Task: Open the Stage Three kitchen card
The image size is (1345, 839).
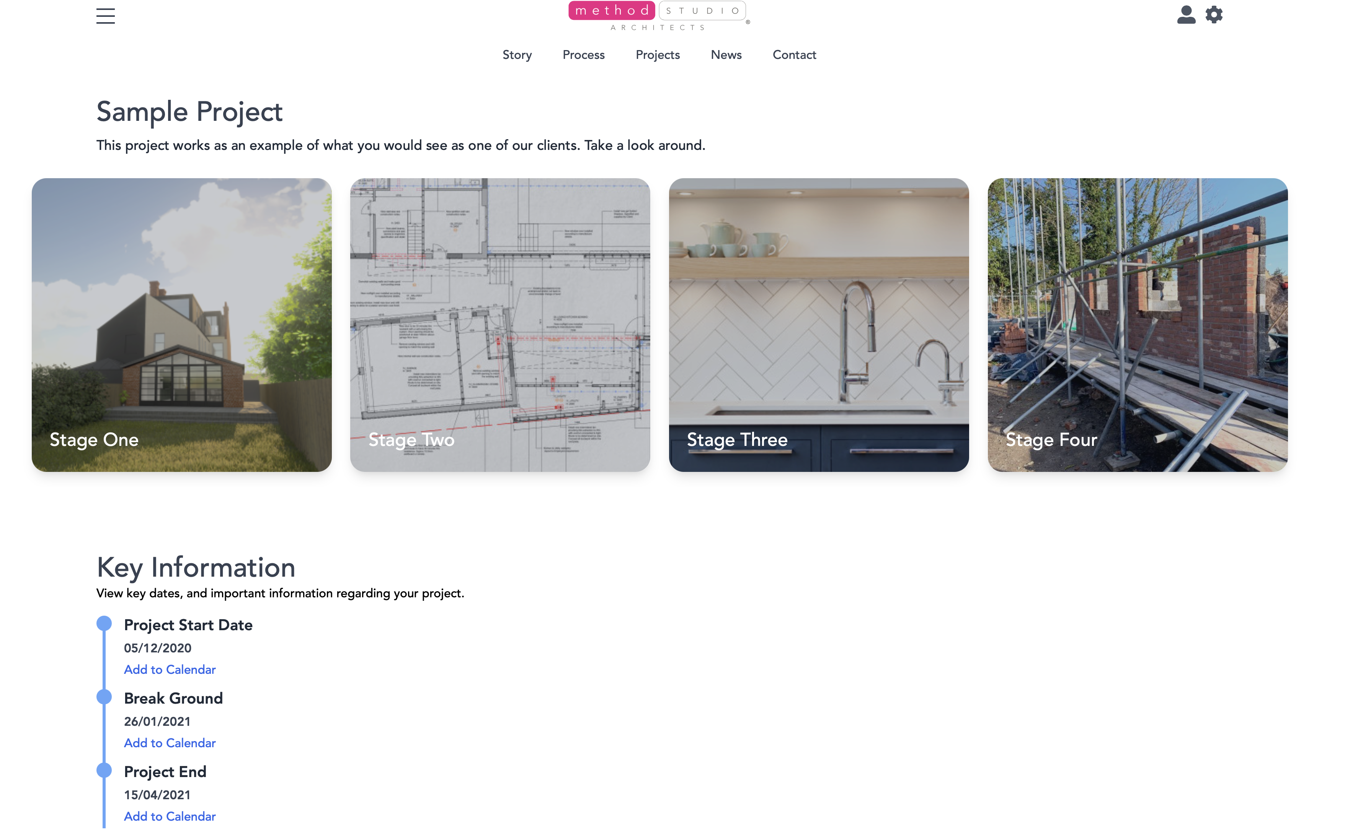Action: [819, 325]
